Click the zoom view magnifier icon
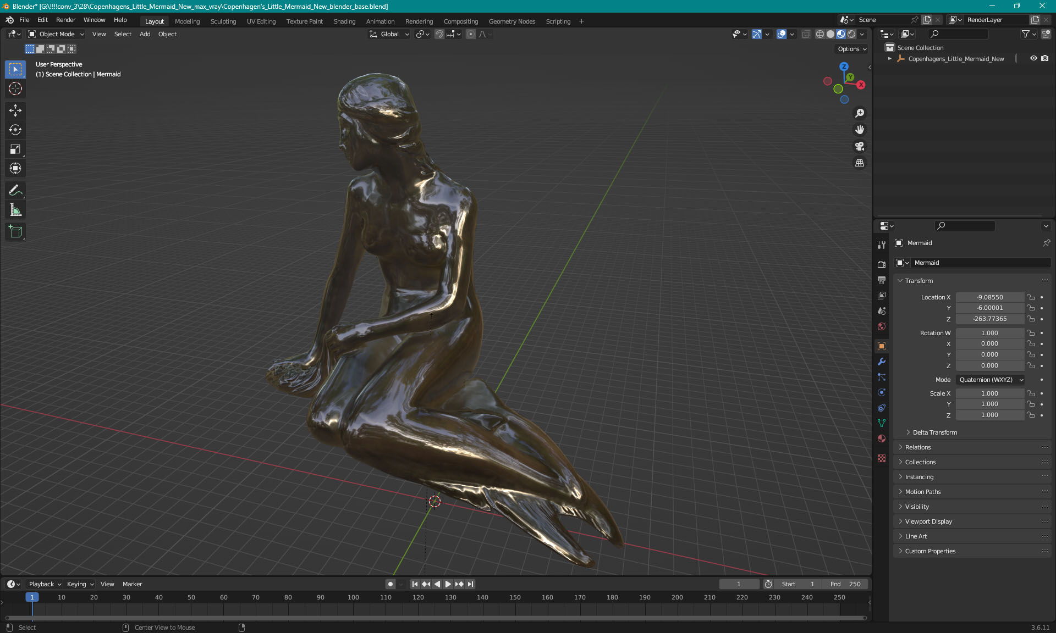This screenshot has width=1056, height=633. [860, 113]
